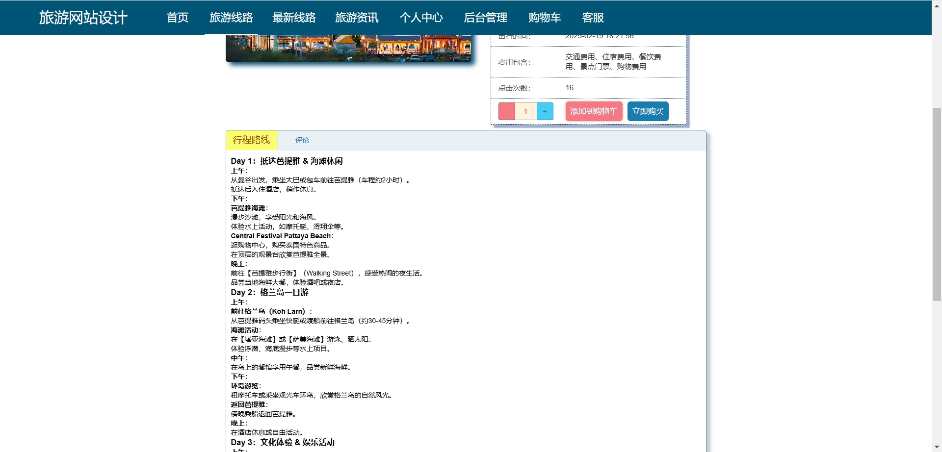
Task: Open the 旅游线路 navigation menu item
Action: [231, 18]
